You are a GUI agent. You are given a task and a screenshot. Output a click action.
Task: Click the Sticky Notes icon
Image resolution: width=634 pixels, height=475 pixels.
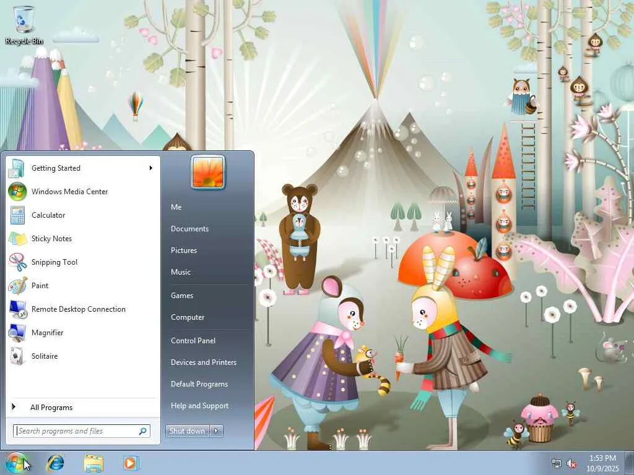17,238
